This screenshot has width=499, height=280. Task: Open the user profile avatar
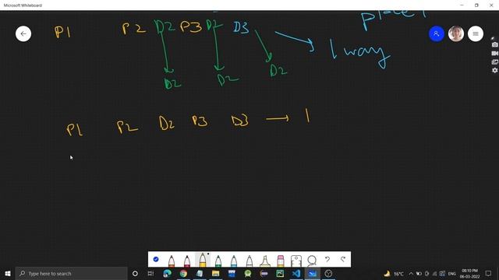tap(455, 33)
